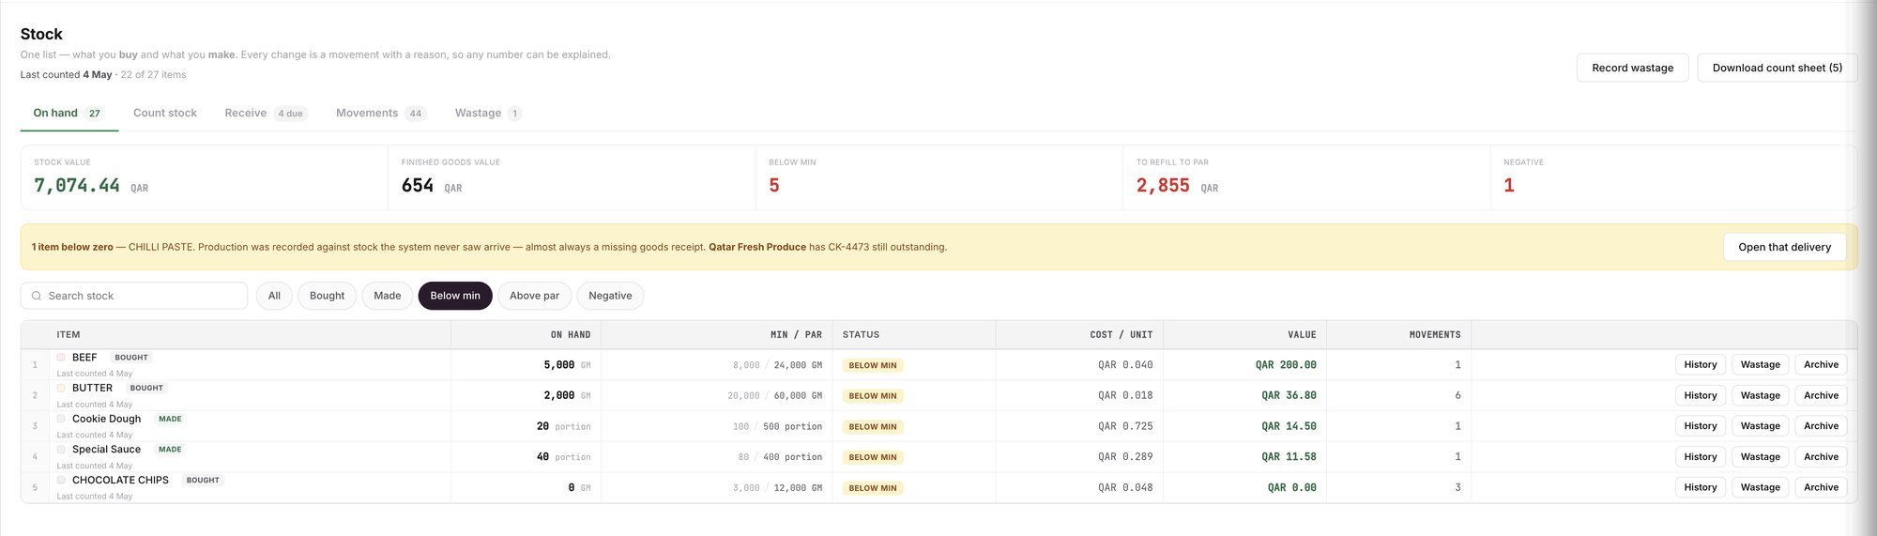Click the square icon beside Cookie Dough

tap(61, 419)
